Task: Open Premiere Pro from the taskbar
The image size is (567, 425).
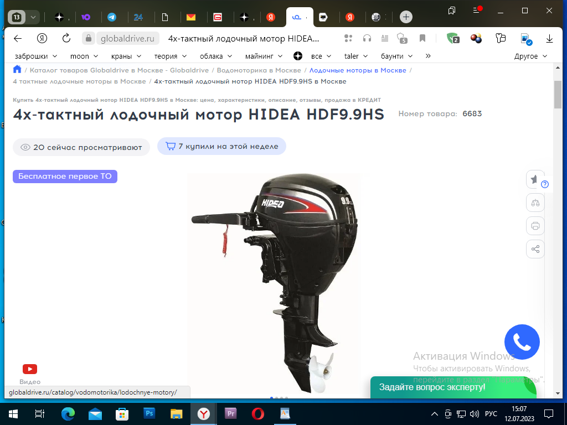Action: coord(231,413)
